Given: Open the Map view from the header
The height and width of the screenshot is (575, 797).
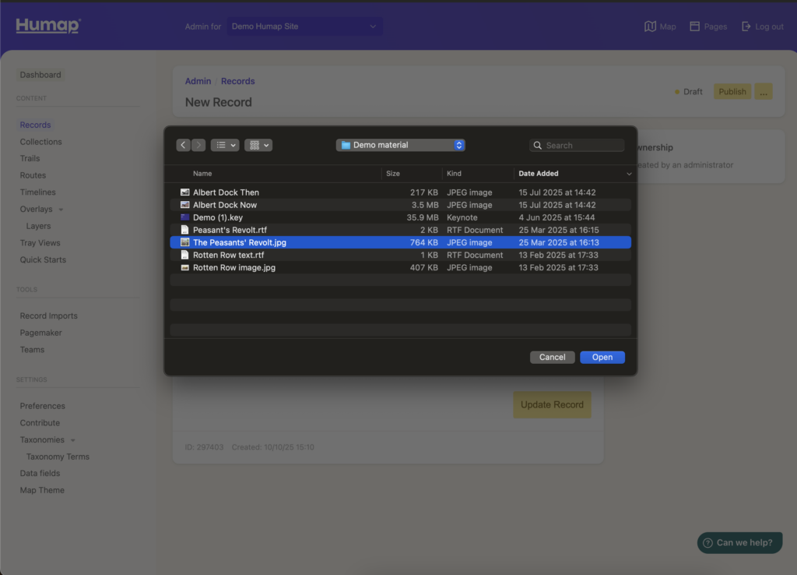Looking at the screenshot, I should [x=659, y=26].
